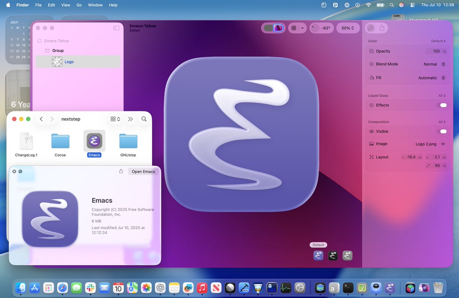This screenshot has width=459, height=298.
Task: Toggle the Liquid Glass Effects switch
Action: click(442, 105)
